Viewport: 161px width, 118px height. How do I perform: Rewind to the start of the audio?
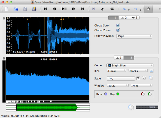click(x=46, y=9)
